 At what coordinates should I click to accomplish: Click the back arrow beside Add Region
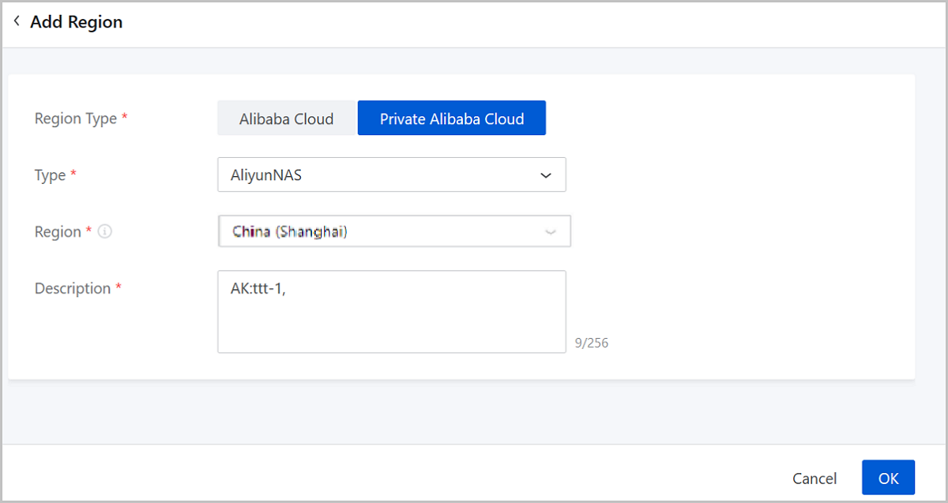coord(17,21)
